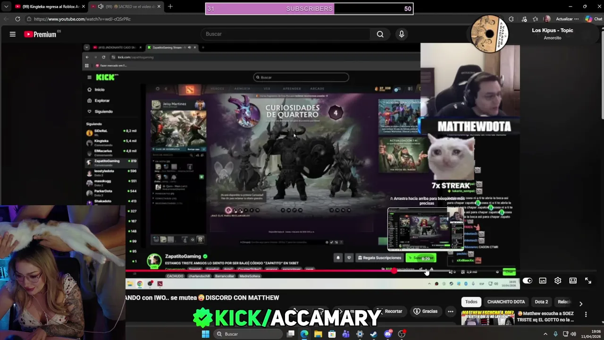The width and height of the screenshot is (604, 340).
Task: Open the browser favorites star icon
Action: pos(535,19)
